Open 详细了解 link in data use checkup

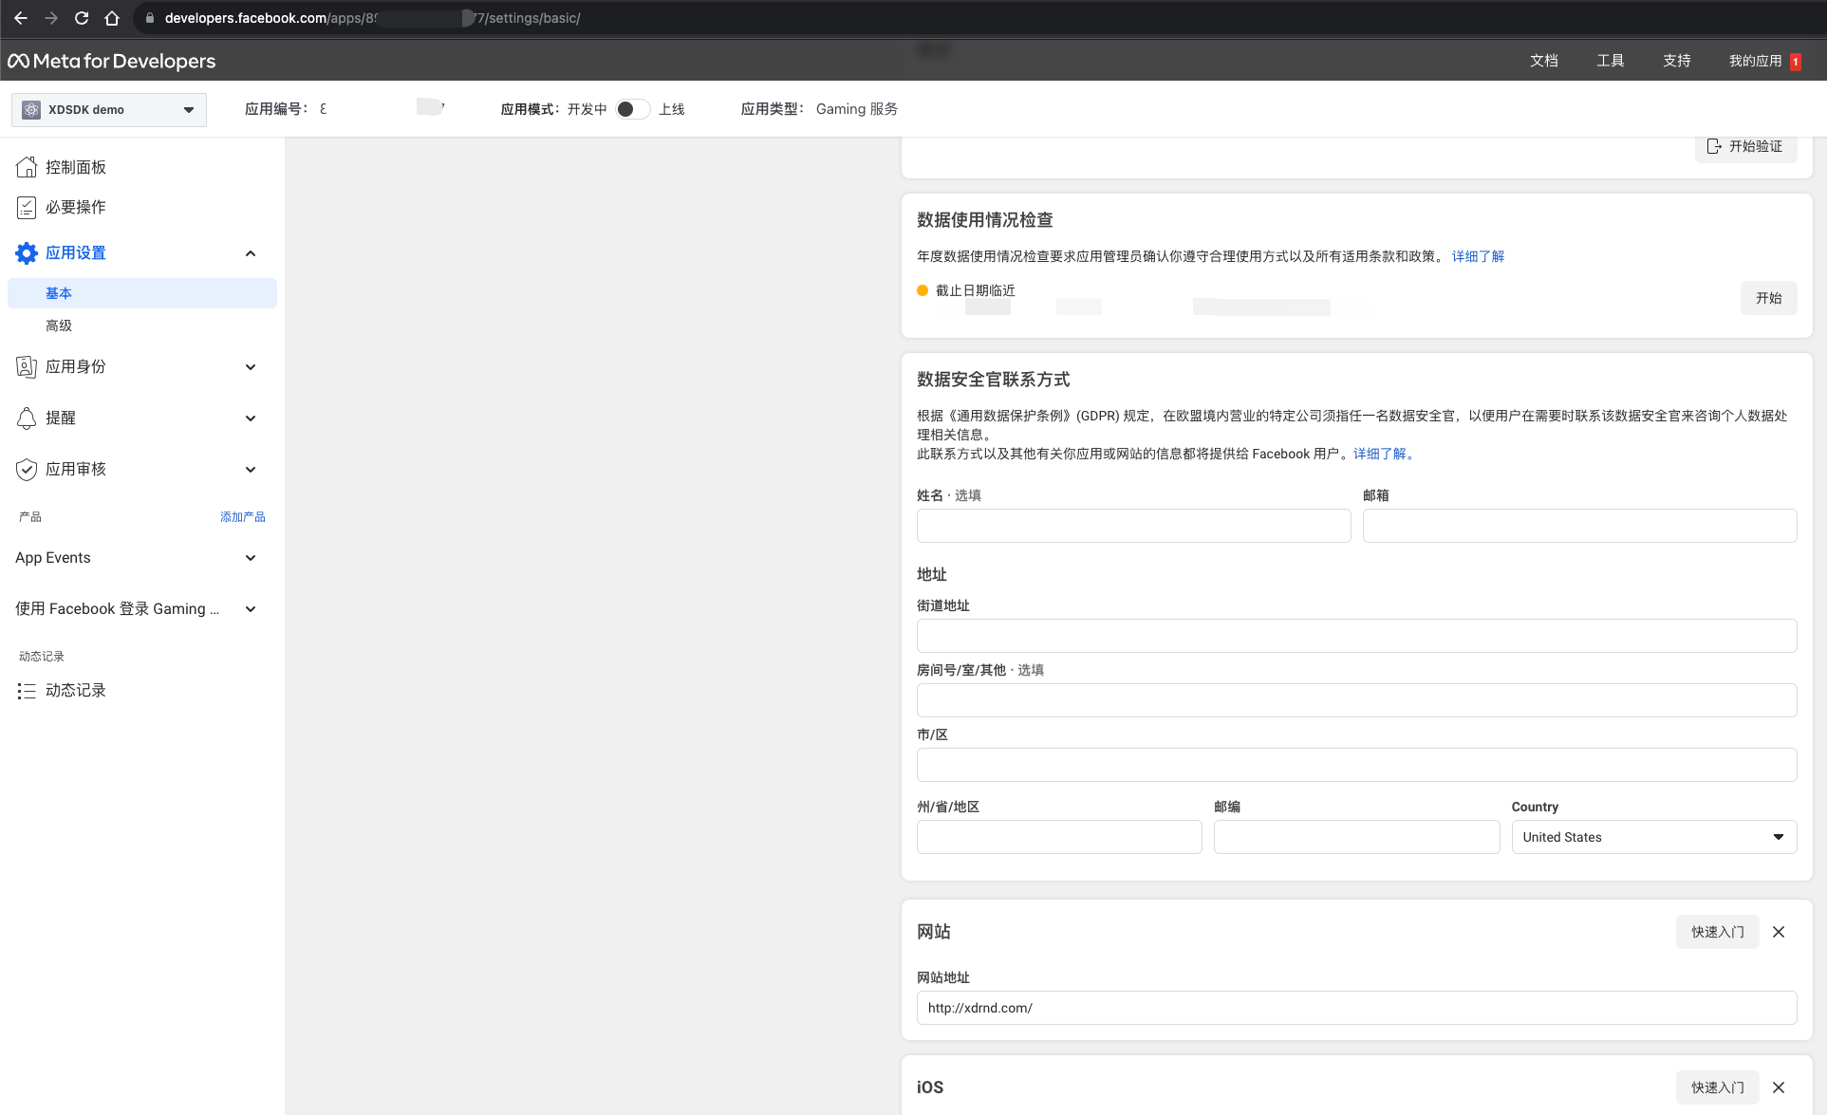pyautogui.click(x=1478, y=256)
